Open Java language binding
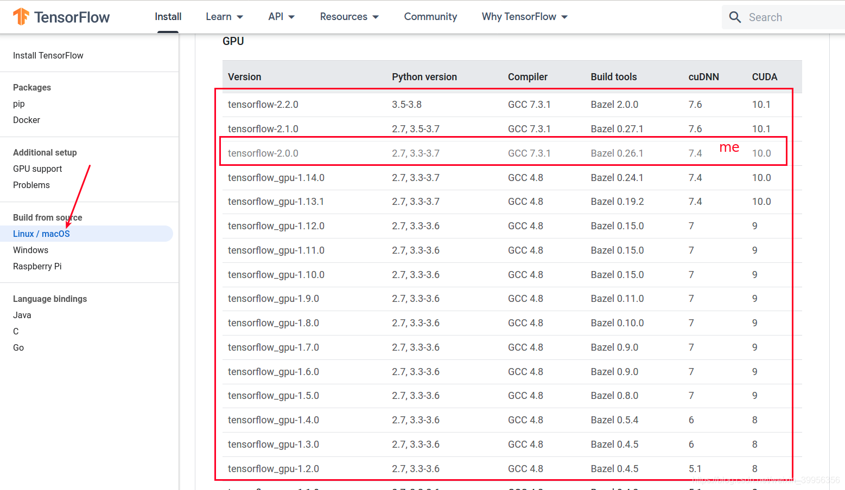 tap(22, 315)
